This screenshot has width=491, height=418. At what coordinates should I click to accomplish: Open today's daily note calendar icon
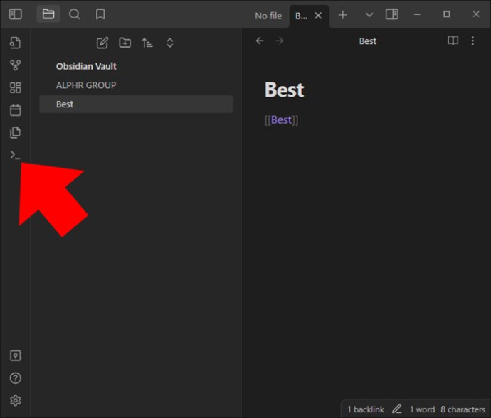coord(16,110)
